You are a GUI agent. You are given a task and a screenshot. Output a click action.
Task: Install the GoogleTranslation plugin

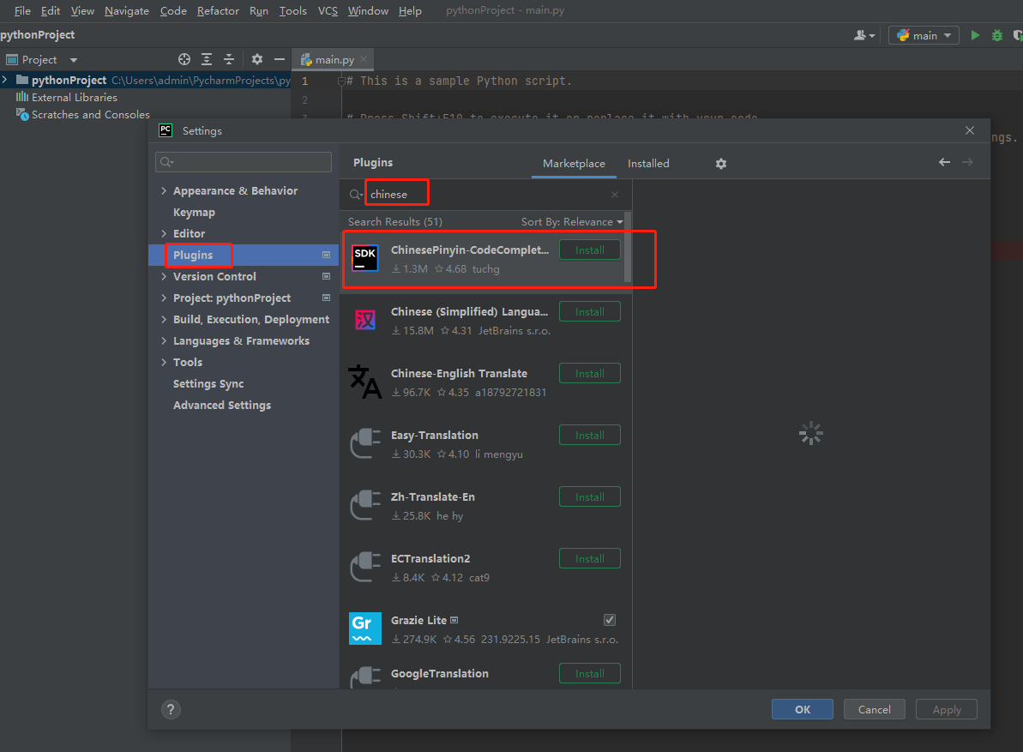pos(590,674)
